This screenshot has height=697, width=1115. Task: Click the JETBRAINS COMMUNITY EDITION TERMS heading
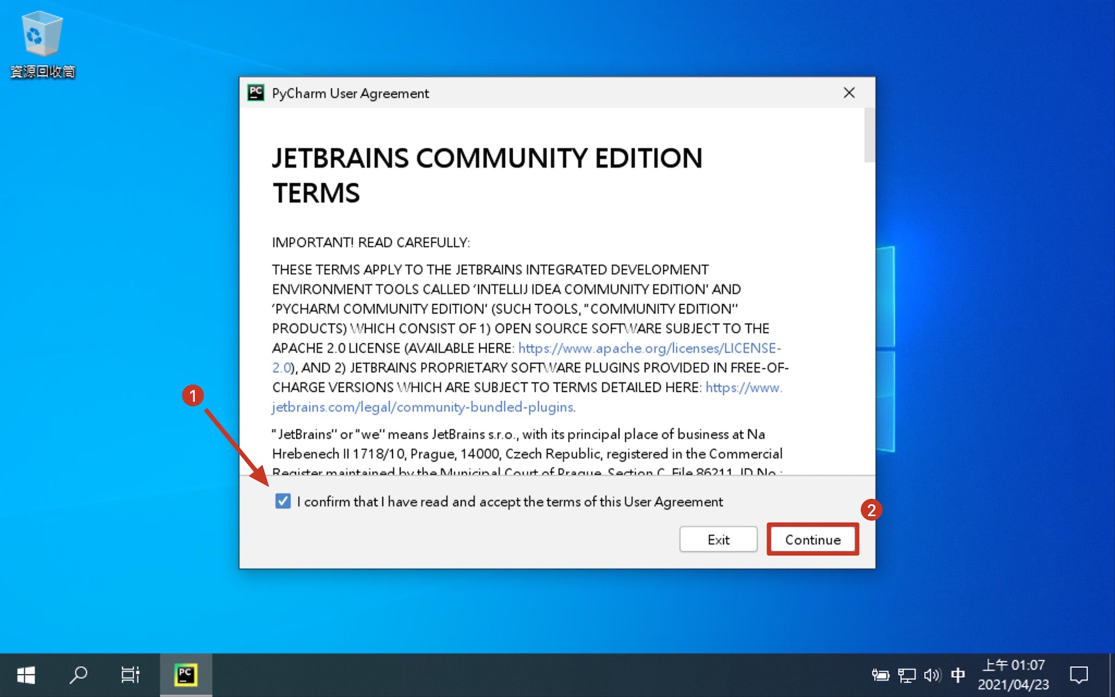[487, 175]
